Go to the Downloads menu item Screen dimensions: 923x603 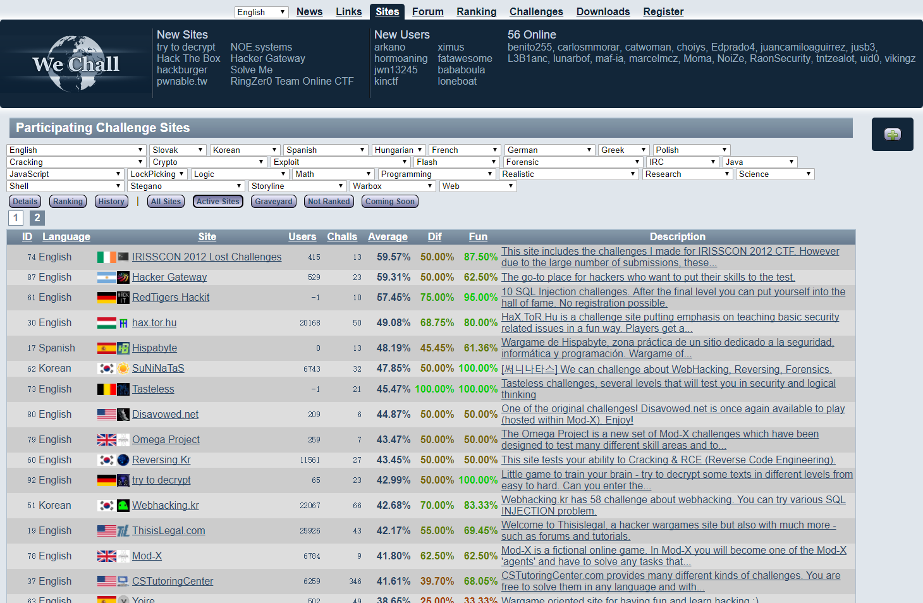(x=603, y=11)
